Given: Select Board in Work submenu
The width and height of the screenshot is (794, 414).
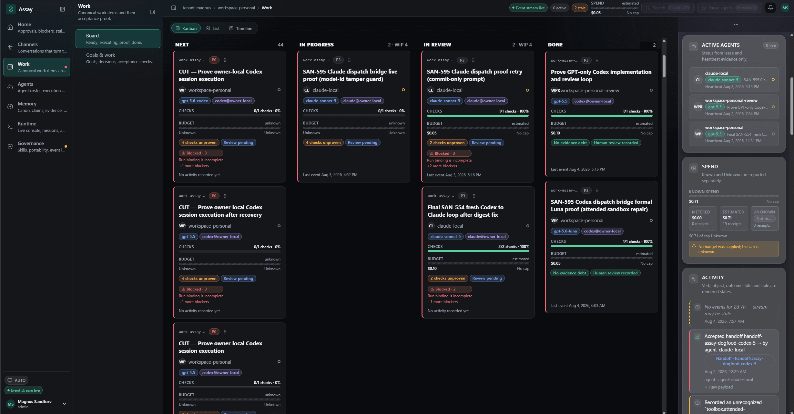Looking at the screenshot, I should pos(118,39).
